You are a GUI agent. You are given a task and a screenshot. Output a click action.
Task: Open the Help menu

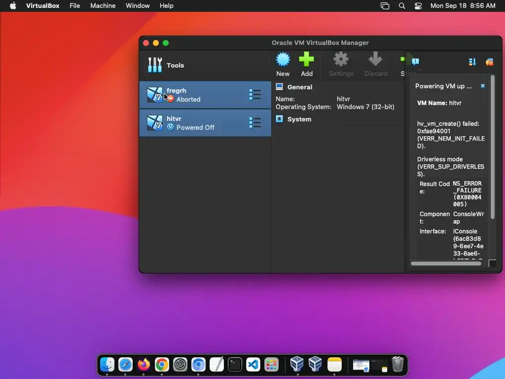(167, 6)
